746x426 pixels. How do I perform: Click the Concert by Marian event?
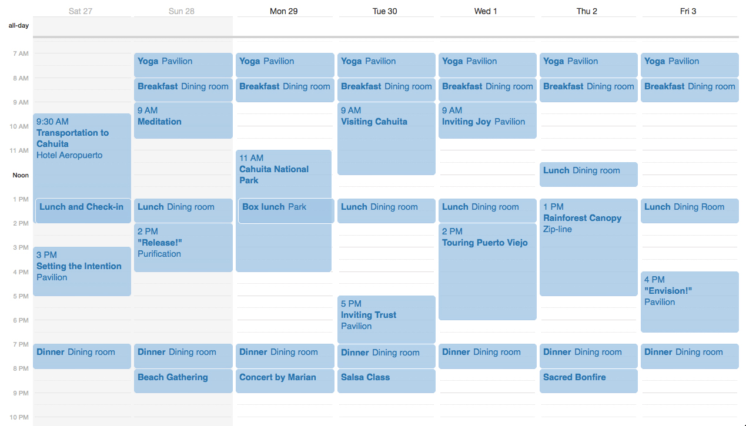click(x=285, y=381)
